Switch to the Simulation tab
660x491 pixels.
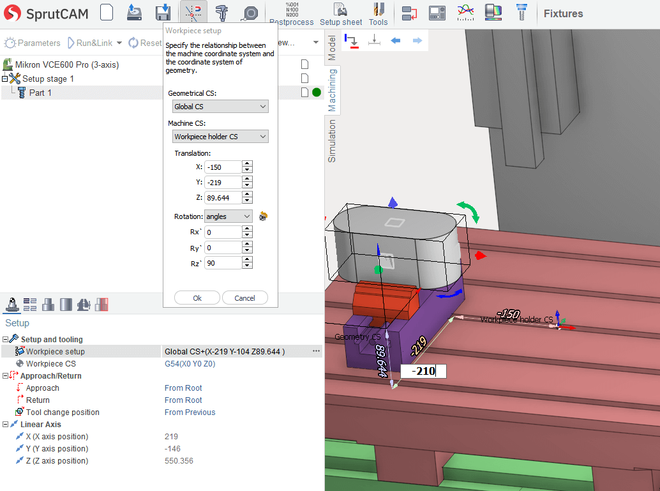332,141
